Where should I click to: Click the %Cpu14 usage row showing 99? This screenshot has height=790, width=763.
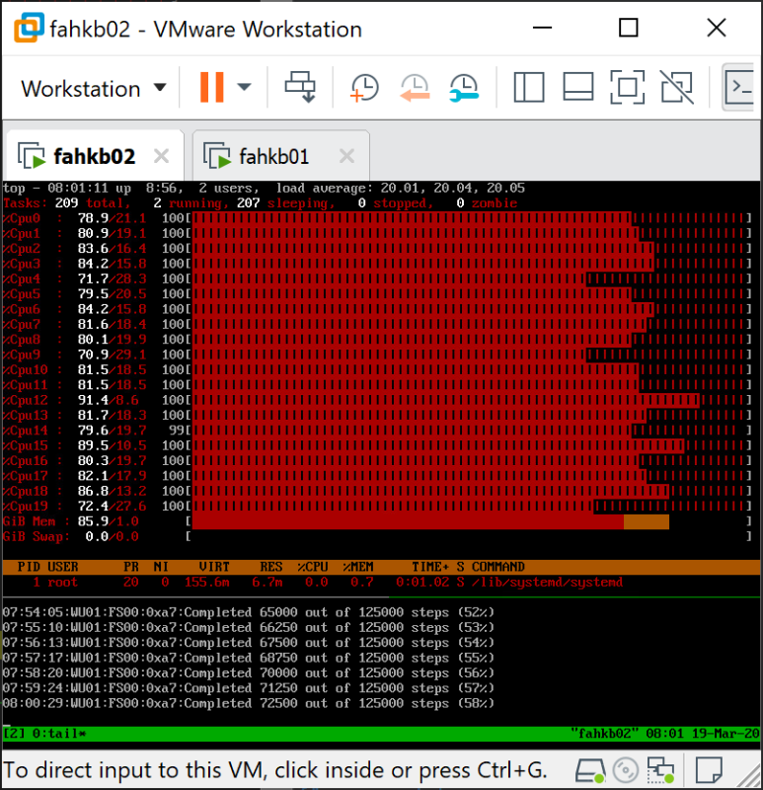click(x=377, y=431)
